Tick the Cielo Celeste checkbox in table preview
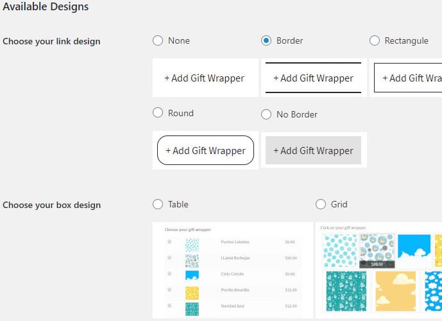This screenshot has height=321, width=442. pos(169,273)
